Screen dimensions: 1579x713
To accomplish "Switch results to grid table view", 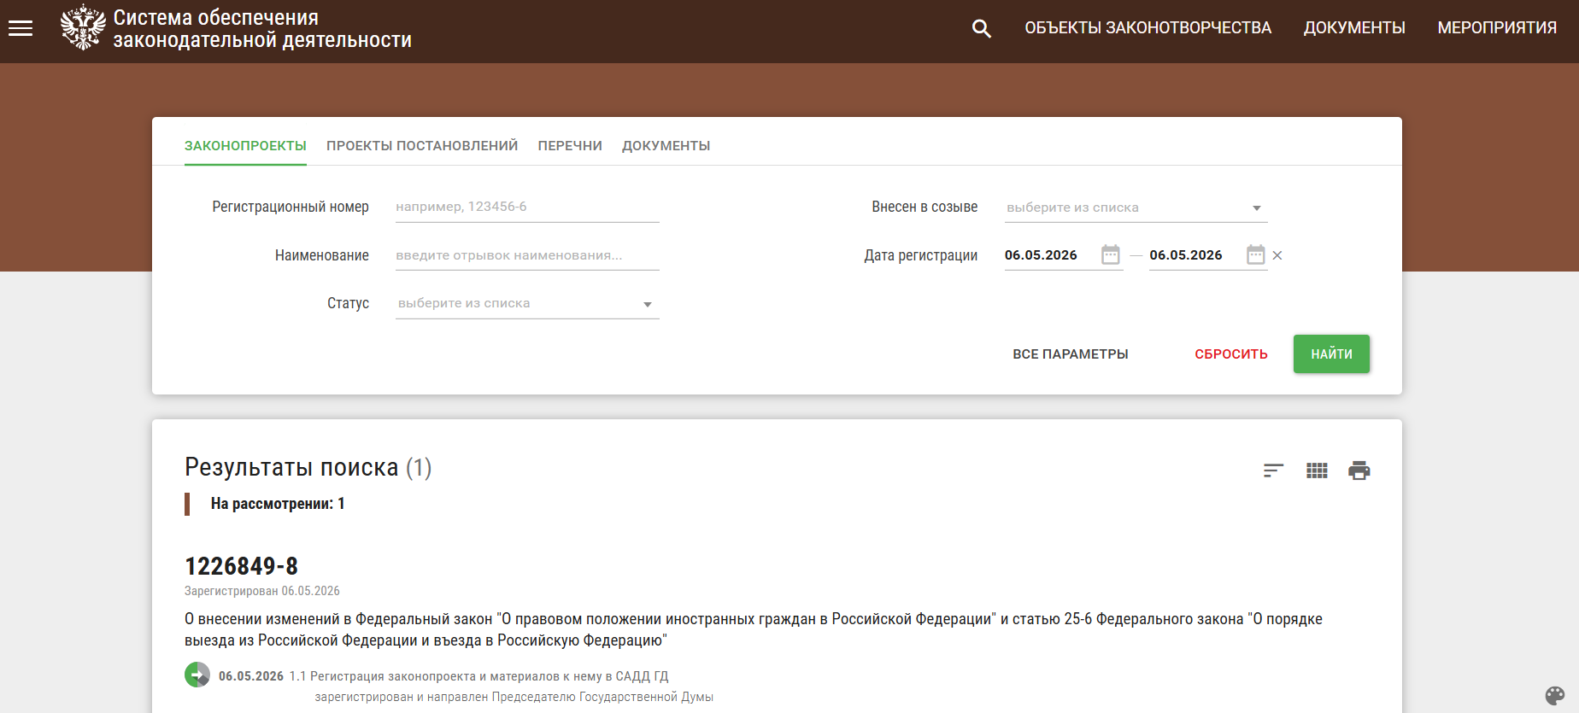I will point(1317,470).
